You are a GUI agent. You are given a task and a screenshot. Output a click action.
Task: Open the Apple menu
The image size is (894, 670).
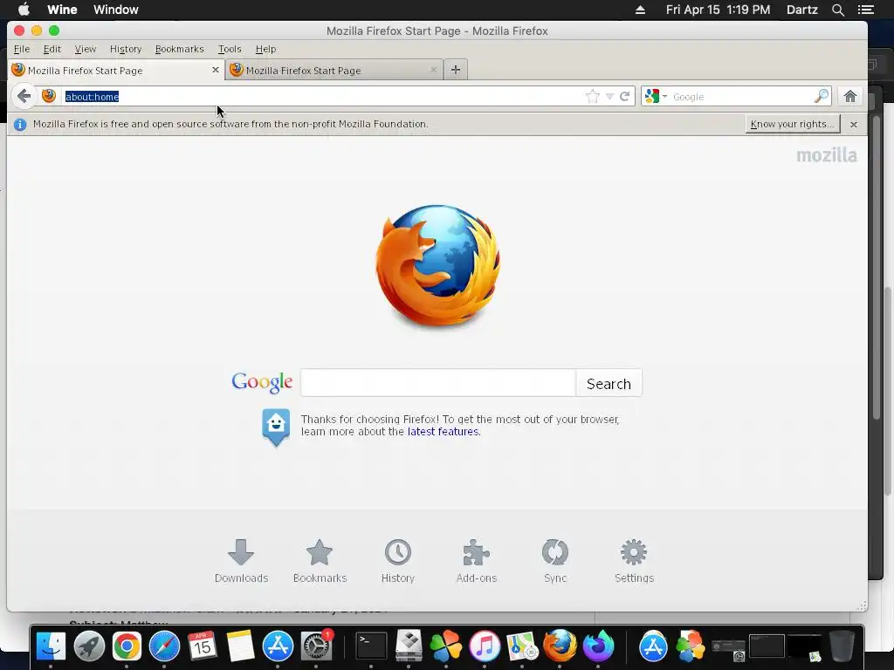coord(24,10)
